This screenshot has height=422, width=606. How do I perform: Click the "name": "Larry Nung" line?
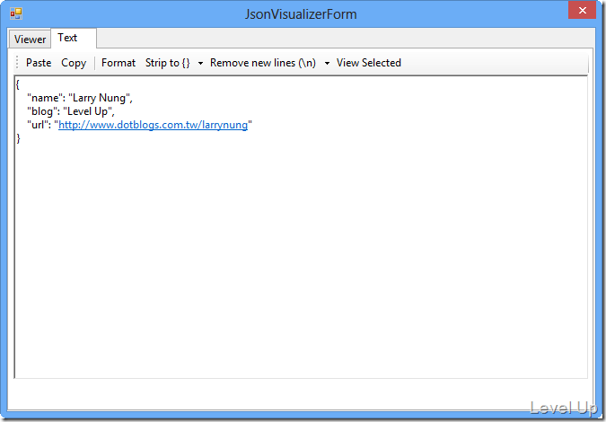(x=80, y=98)
